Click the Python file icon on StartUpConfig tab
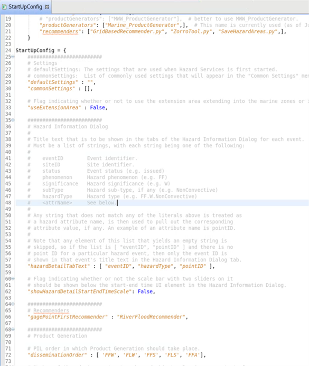This screenshot has height=366, width=309. (x=4, y=7)
